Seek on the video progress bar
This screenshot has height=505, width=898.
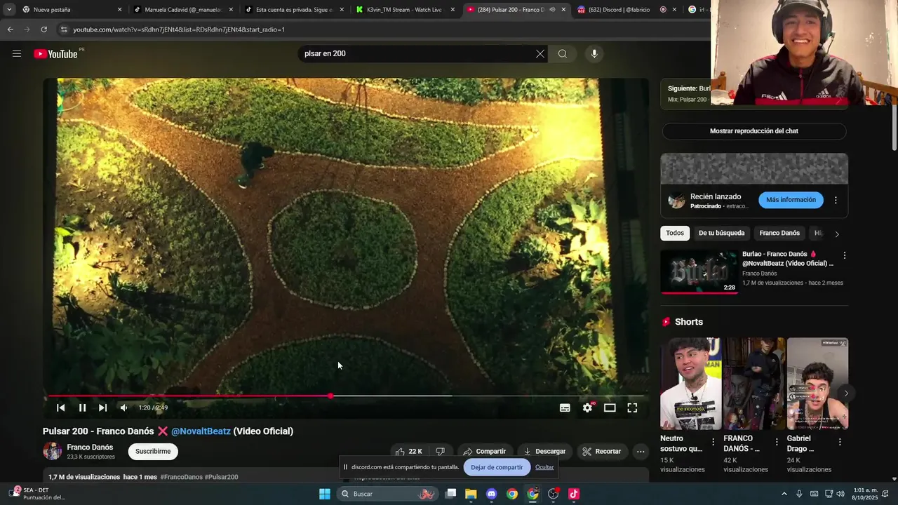pyautogui.click(x=346, y=396)
